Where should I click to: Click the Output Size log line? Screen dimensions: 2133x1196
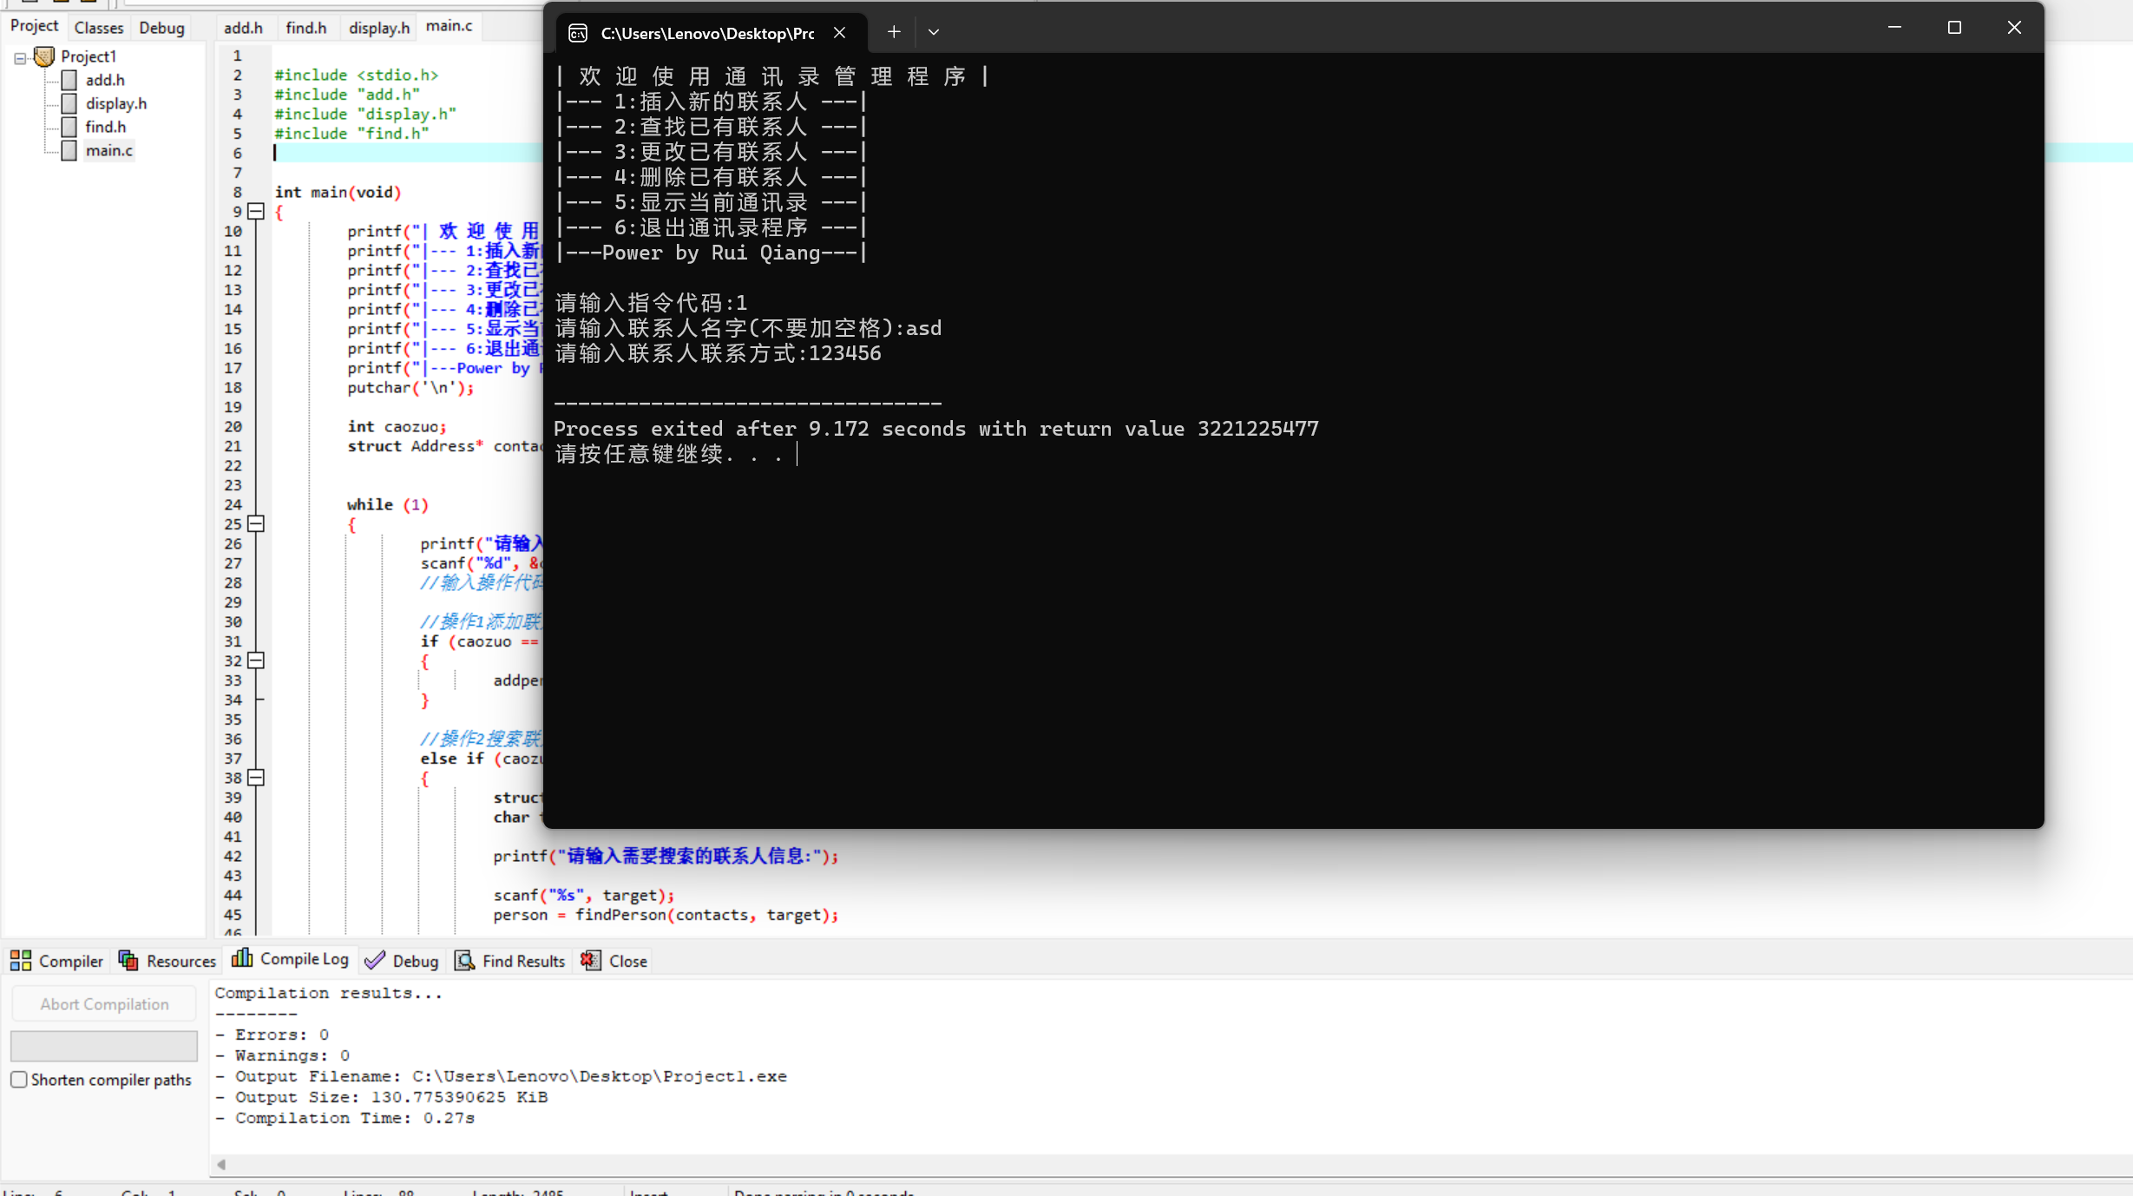click(382, 1097)
